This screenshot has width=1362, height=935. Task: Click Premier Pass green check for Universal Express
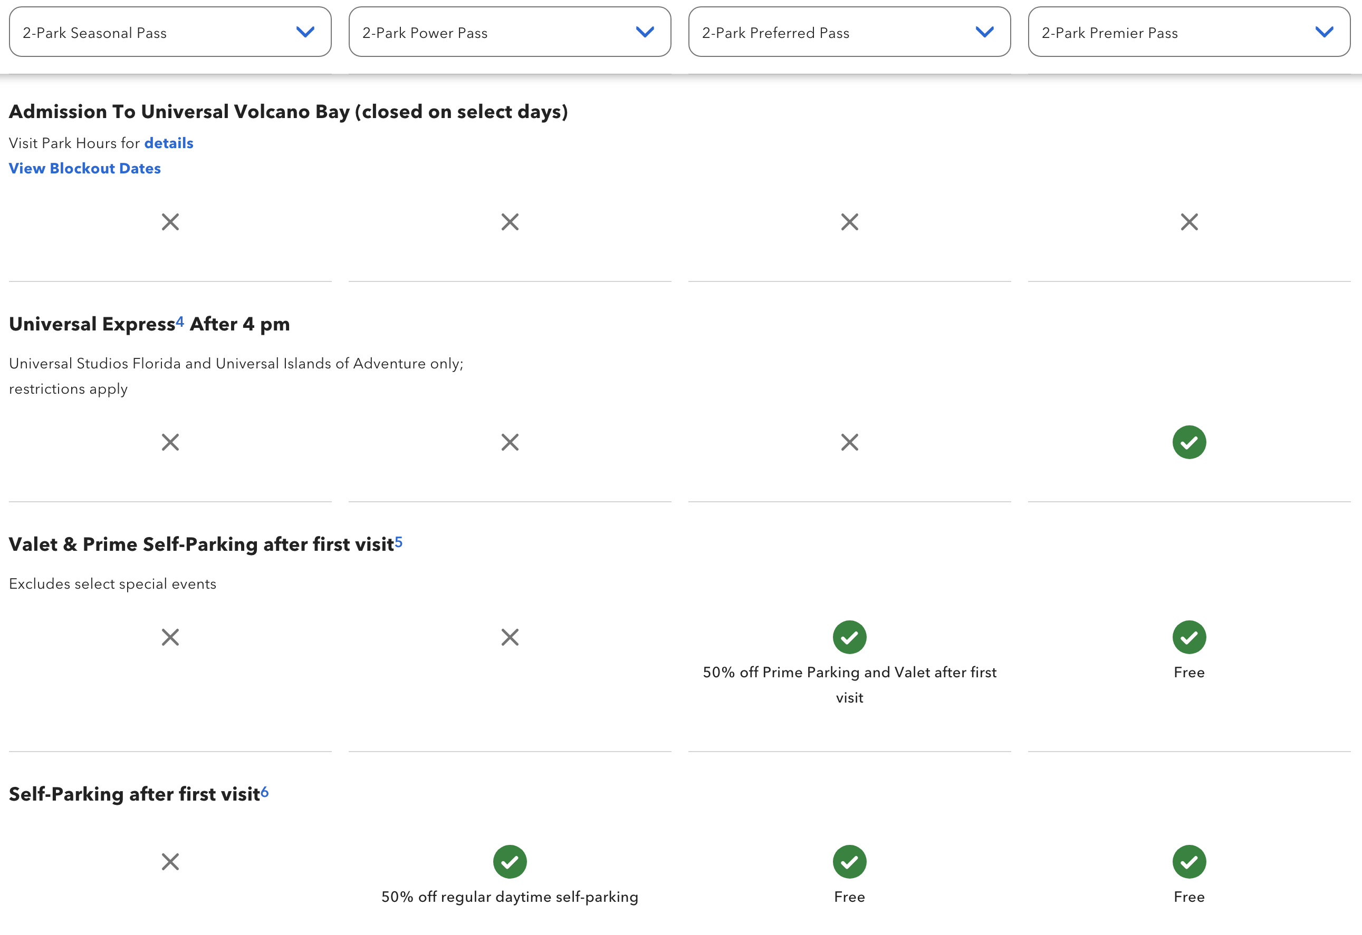(x=1189, y=442)
